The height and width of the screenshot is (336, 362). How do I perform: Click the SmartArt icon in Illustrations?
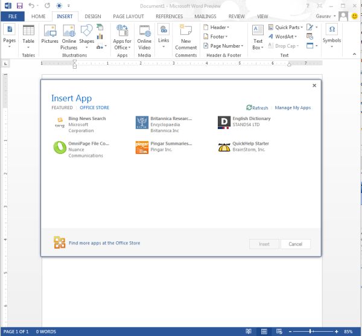(100, 27)
